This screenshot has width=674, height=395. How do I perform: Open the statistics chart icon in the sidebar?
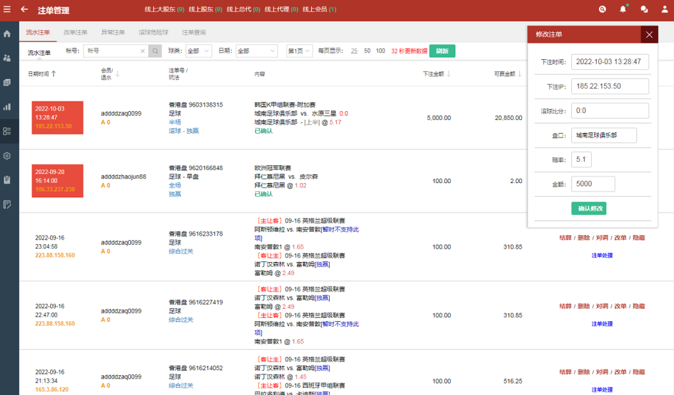pos(9,107)
